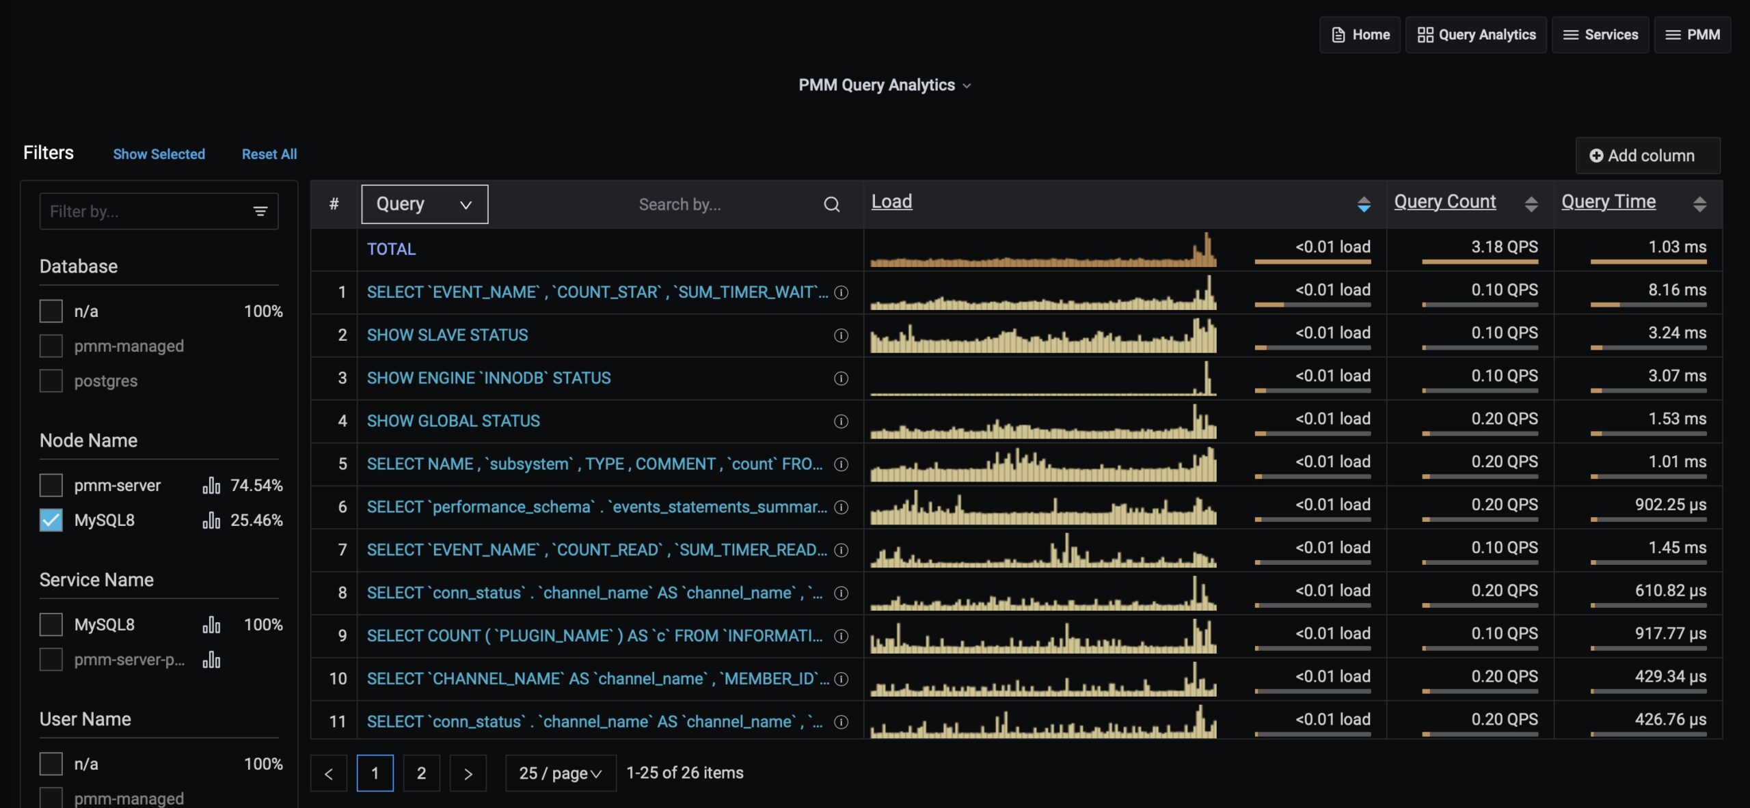Open the Services menu in the top bar
Image resolution: width=1750 pixels, height=808 pixels.
pyautogui.click(x=1600, y=34)
